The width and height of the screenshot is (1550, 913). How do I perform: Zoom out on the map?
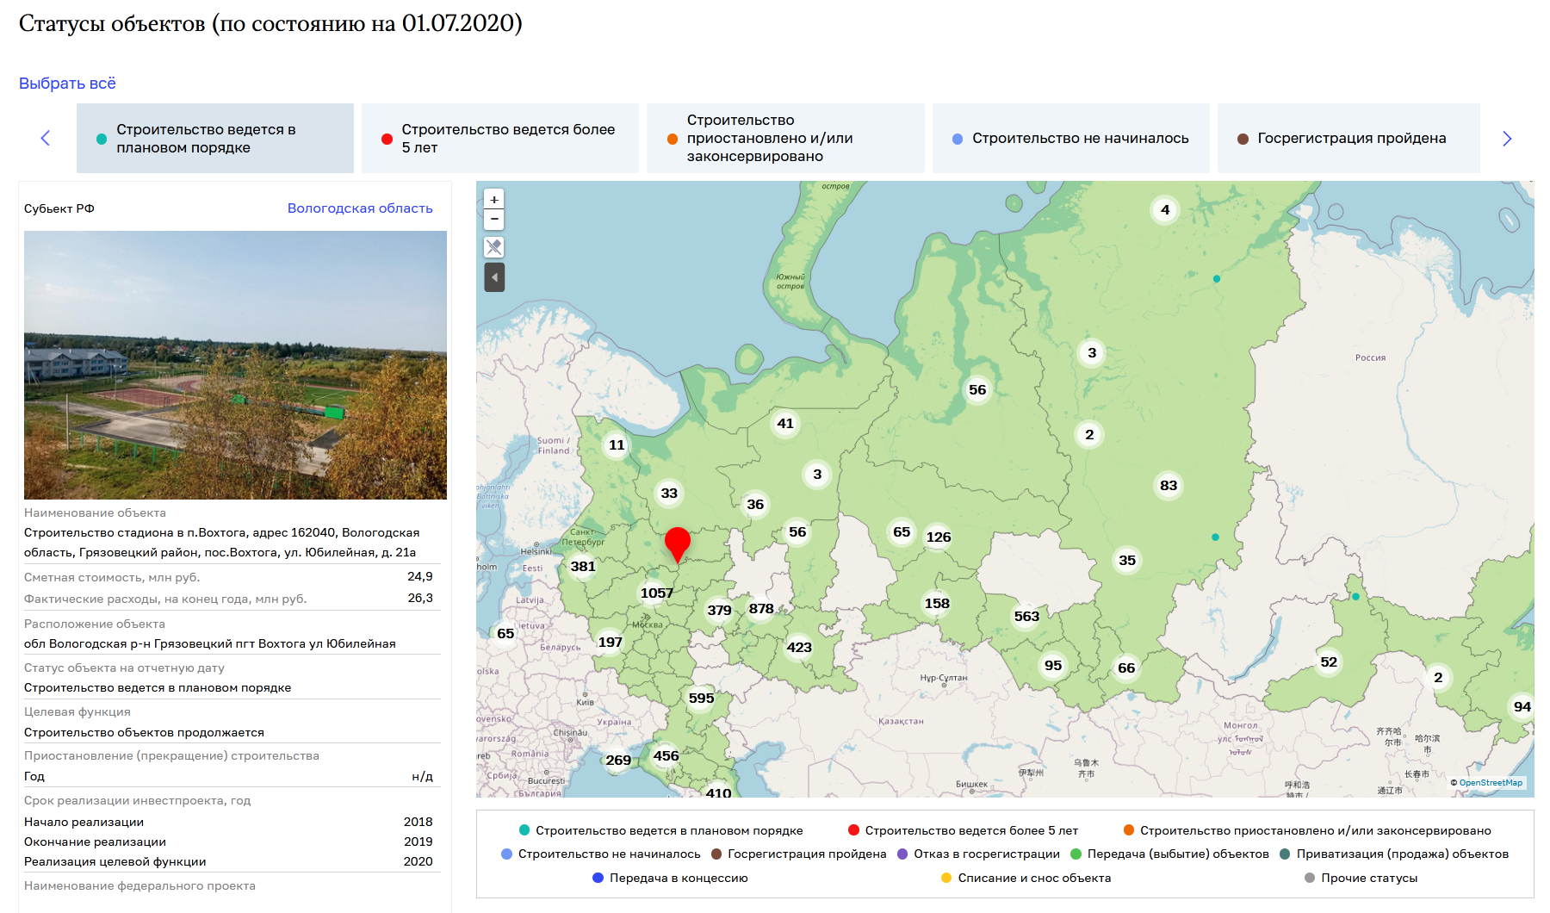pyautogui.click(x=494, y=220)
